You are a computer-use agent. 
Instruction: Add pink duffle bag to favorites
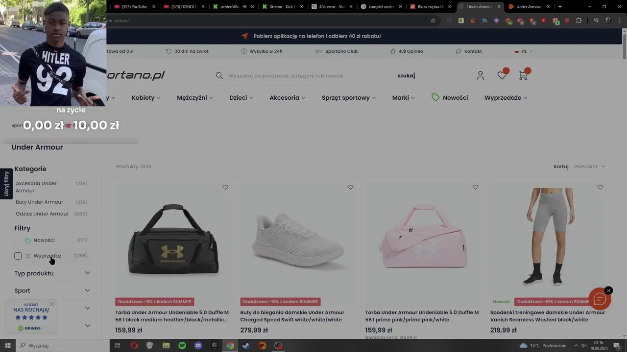(x=475, y=187)
